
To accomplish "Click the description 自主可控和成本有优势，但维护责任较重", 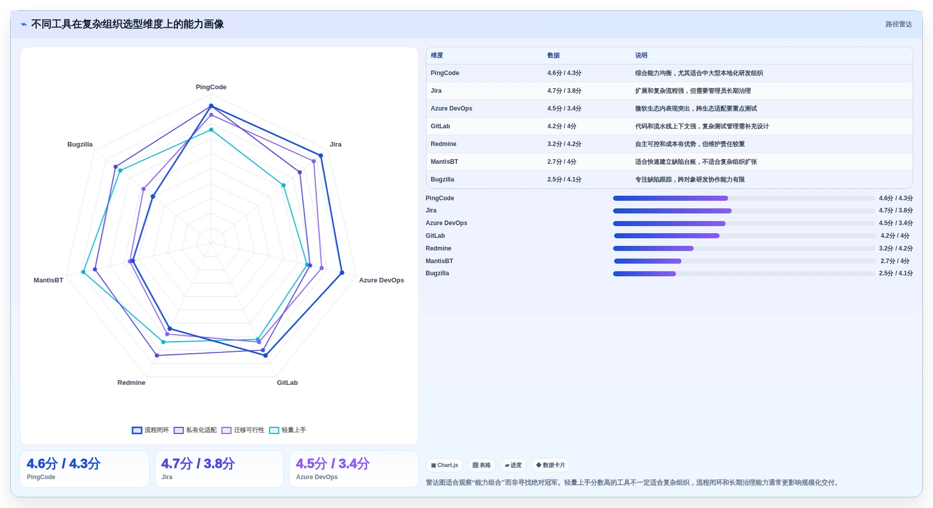I will coord(690,144).
